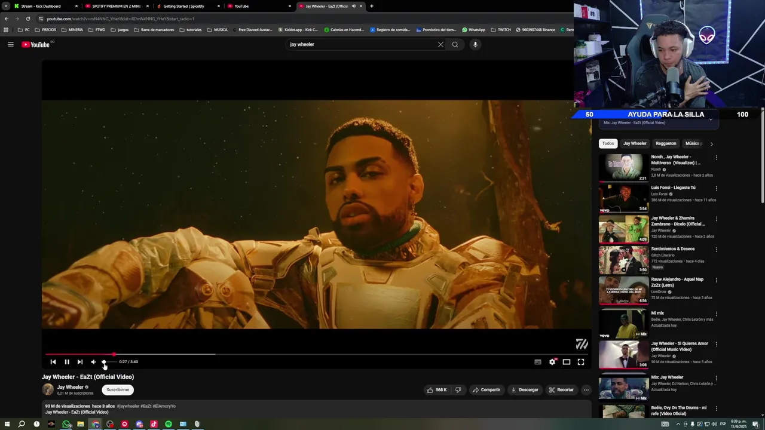Click the Compartir share button

486,390
